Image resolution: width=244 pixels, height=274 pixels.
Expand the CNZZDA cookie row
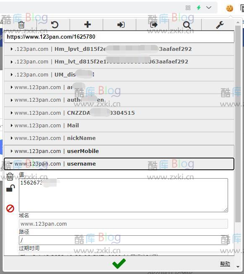pos(119,113)
